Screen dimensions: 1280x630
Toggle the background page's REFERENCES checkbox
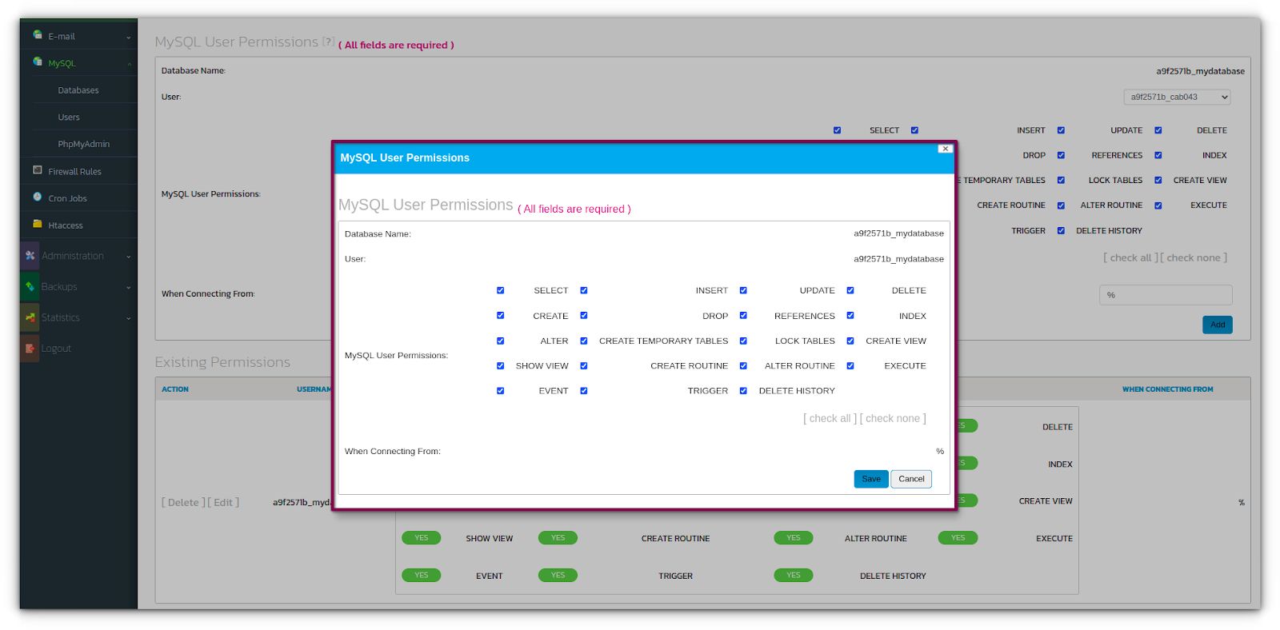click(x=1061, y=155)
